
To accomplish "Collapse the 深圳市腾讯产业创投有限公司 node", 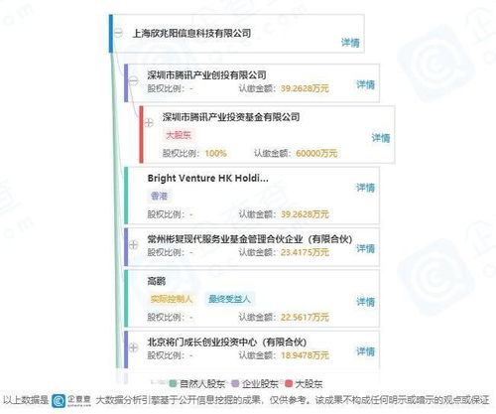I will tap(134, 80).
